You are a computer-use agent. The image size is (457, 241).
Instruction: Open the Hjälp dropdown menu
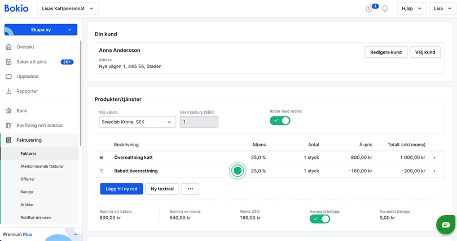coord(411,8)
